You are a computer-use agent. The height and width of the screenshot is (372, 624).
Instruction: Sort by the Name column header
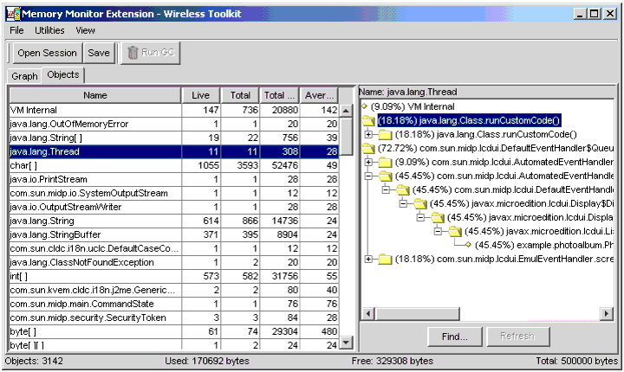[95, 95]
